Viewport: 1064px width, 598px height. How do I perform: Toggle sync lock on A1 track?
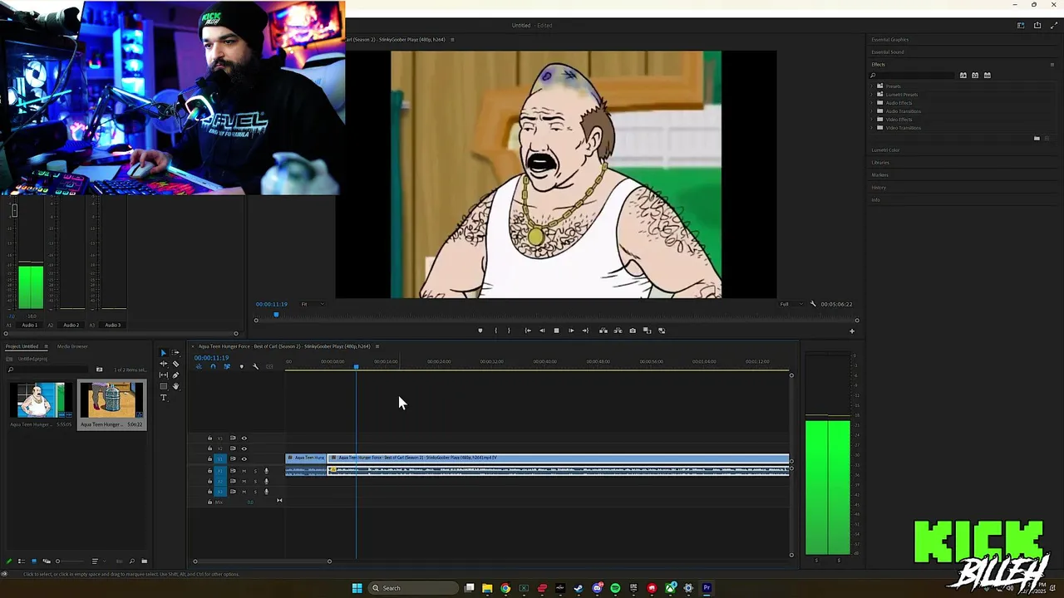point(233,471)
